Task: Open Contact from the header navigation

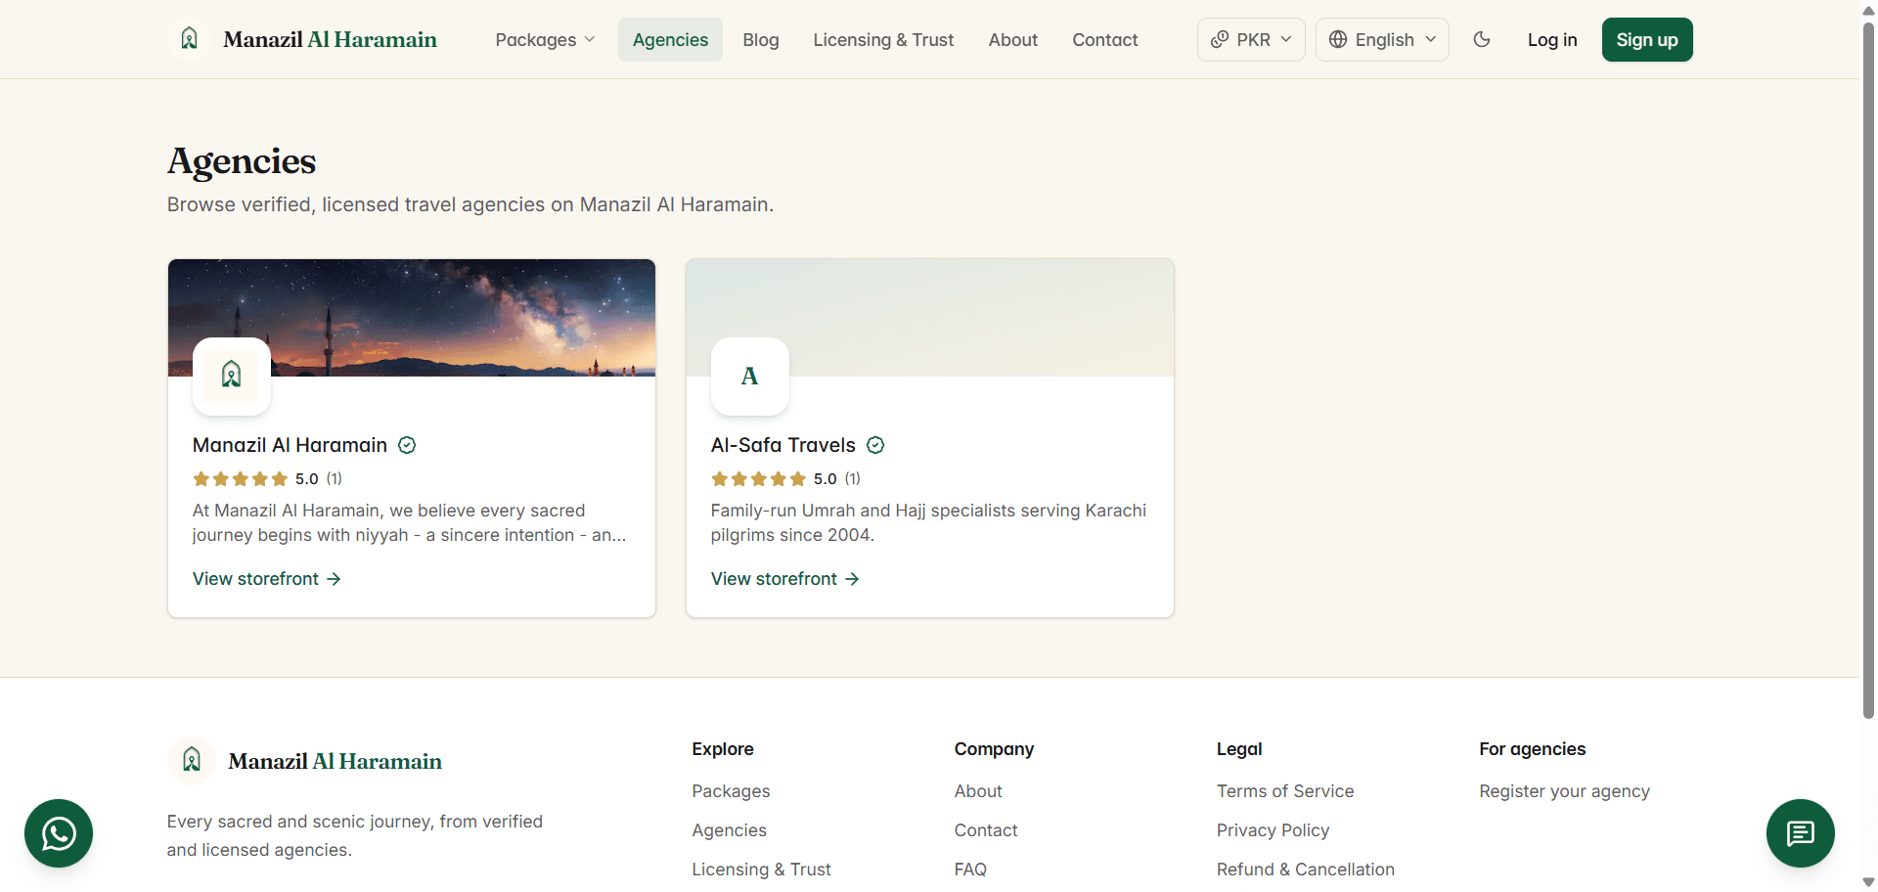Action: [x=1105, y=39]
